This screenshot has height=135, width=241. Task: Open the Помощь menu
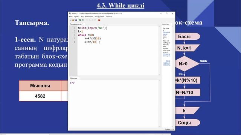coord(109,16)
